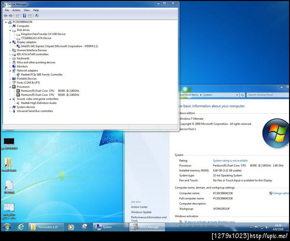Click the Disk drives category icon
Image resolution: width=290 pixels, height=241 pixels.
point(14,30)
